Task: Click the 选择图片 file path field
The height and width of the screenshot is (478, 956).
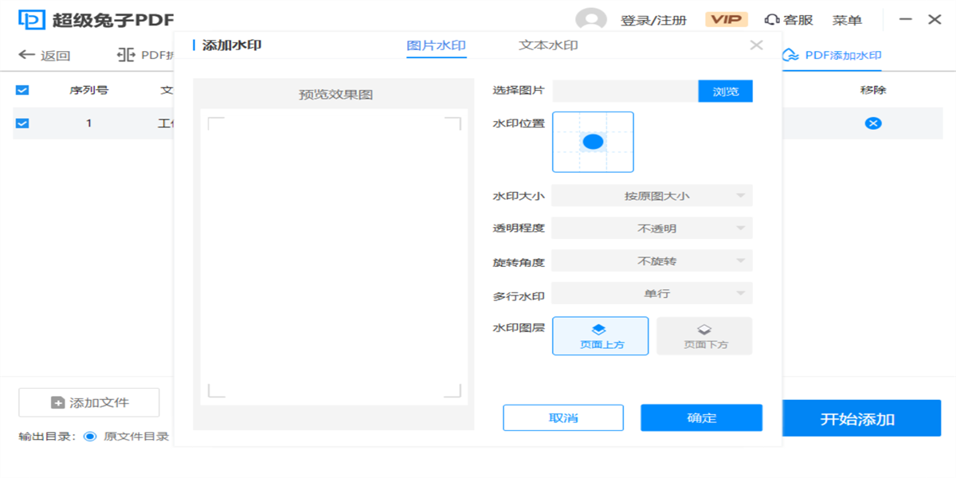Action: (x=625, y=92)
